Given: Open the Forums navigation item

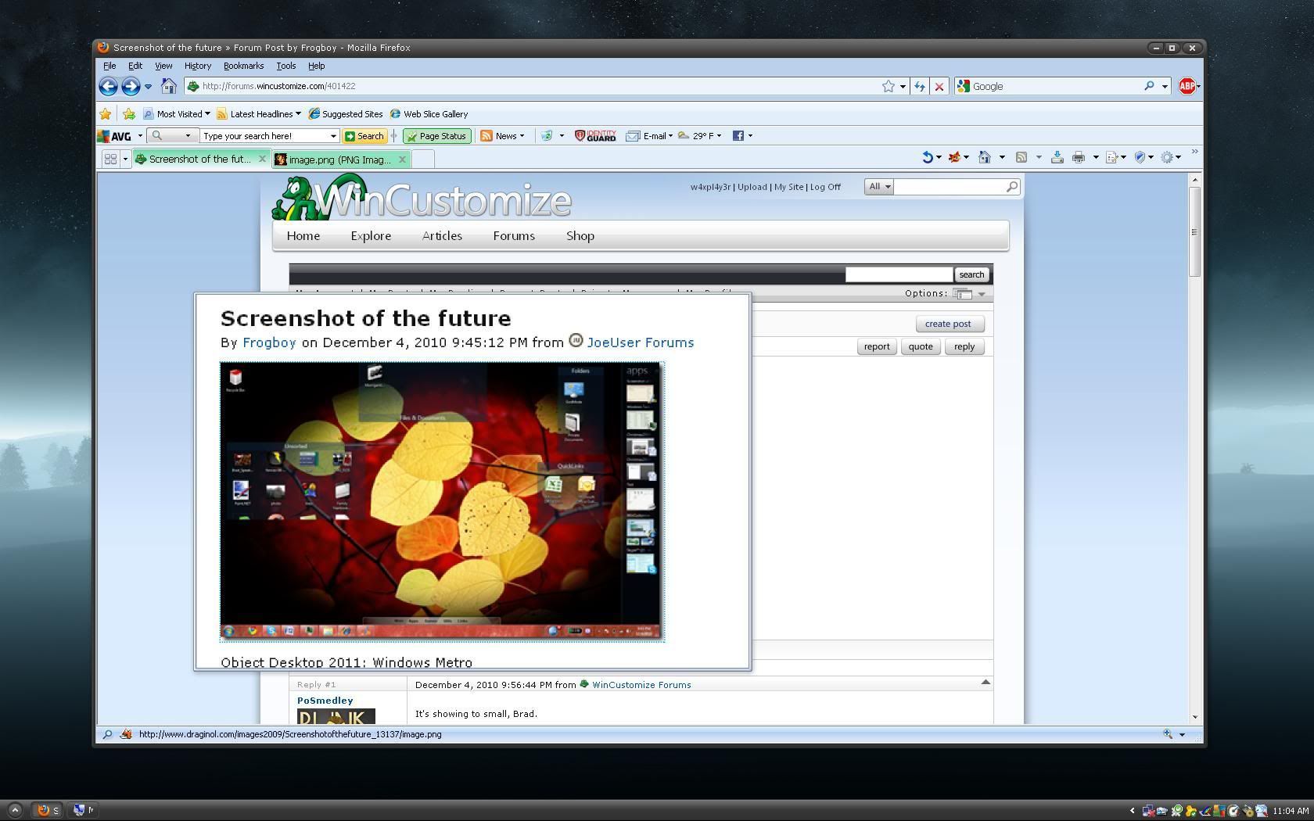Looking at the screenshot, I should 514,236.
